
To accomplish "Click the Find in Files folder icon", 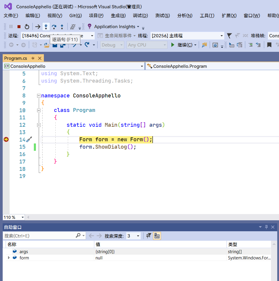I will [204, 45].
